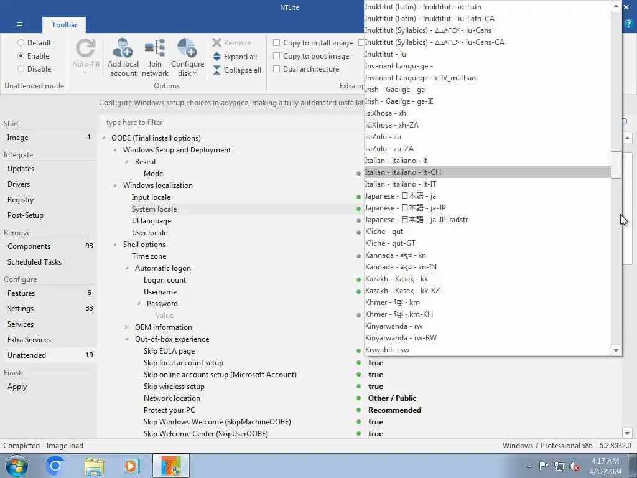Collapse Out-of-box experience node

(x=127, y=339)
